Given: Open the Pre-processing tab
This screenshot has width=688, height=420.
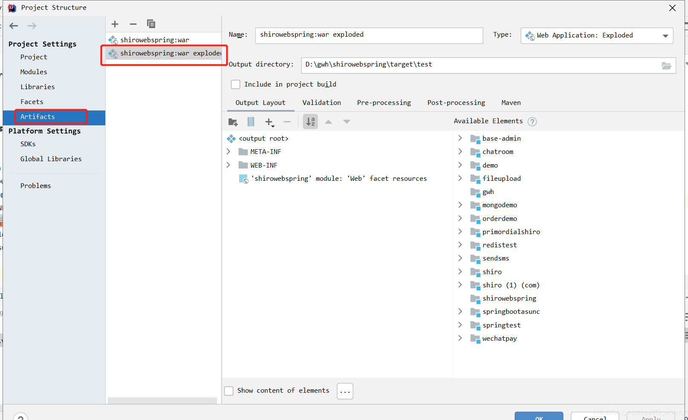Looking at the screenshot, I should point(384,103).
